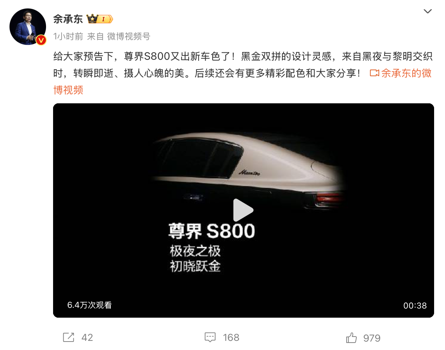Play the 尊界 S800 video

[x=243, y=210]
